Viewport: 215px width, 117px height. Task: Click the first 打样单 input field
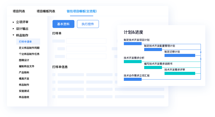click(86, 41)
